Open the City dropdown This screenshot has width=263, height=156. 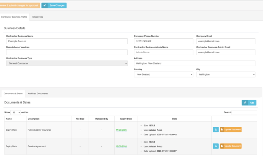click(x=226, y=74)
